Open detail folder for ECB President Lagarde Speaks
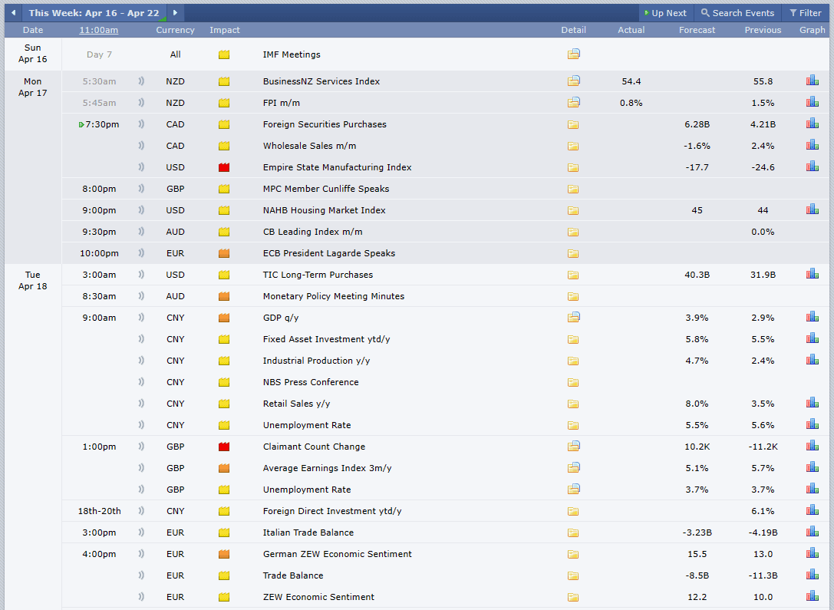 click(x=573, y=253)
